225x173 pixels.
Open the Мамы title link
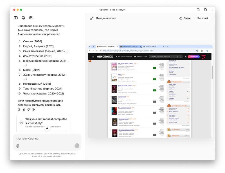point(120,74)
